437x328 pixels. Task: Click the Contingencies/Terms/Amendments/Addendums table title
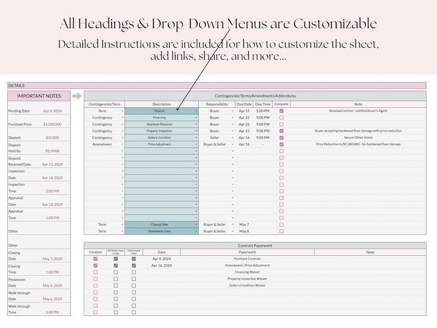(255, 96)
